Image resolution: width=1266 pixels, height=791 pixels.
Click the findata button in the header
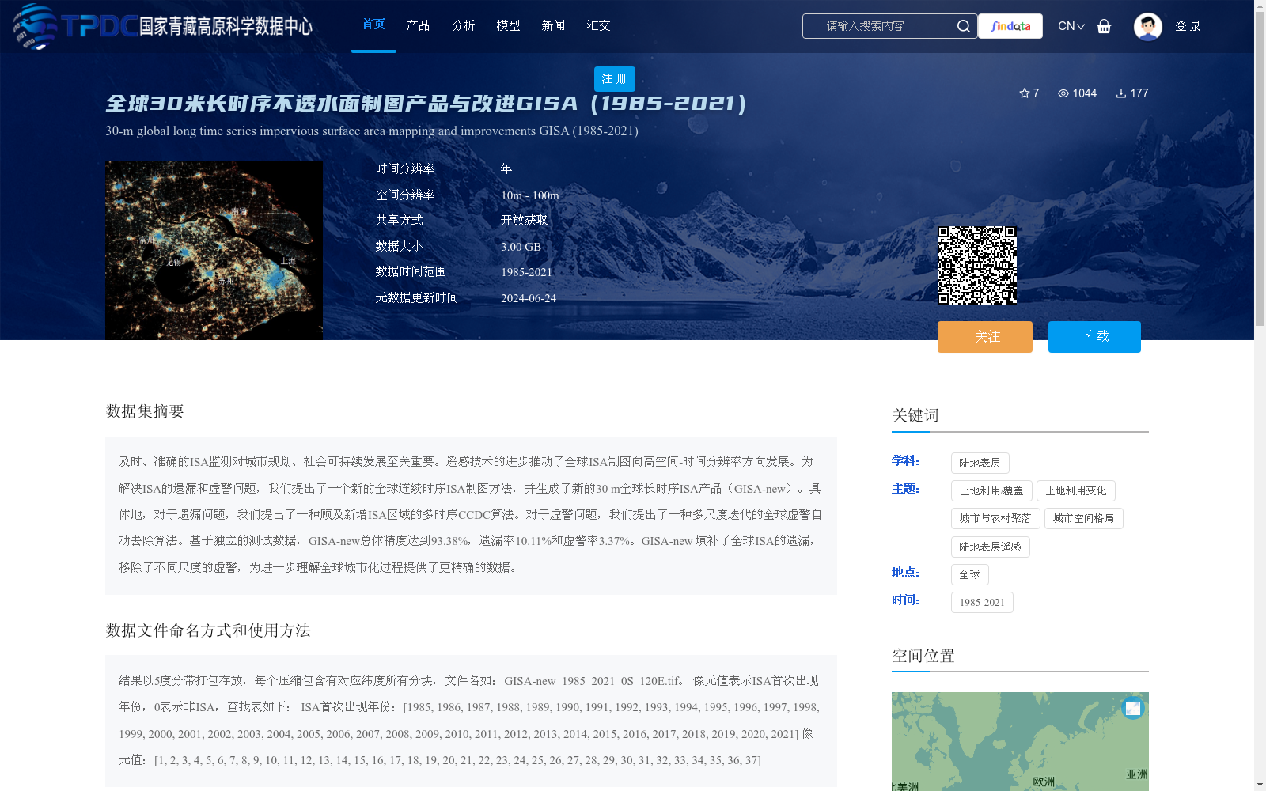(x=1010, y=25)
